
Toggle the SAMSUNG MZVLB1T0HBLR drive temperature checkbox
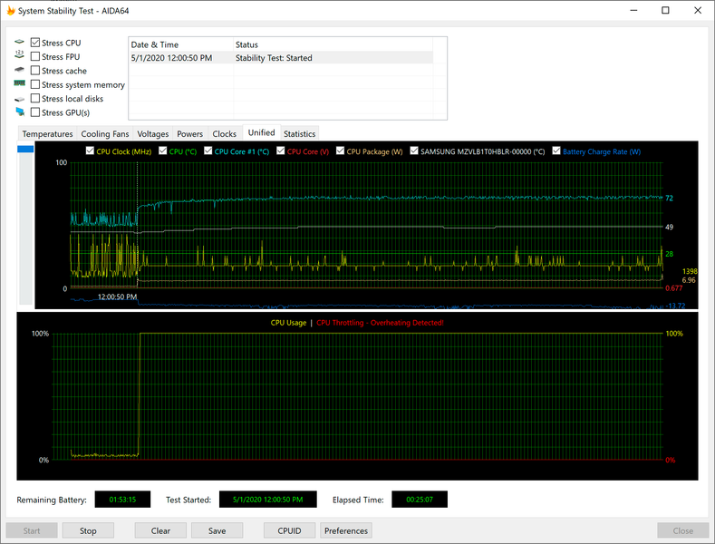(x=413, y=151)
